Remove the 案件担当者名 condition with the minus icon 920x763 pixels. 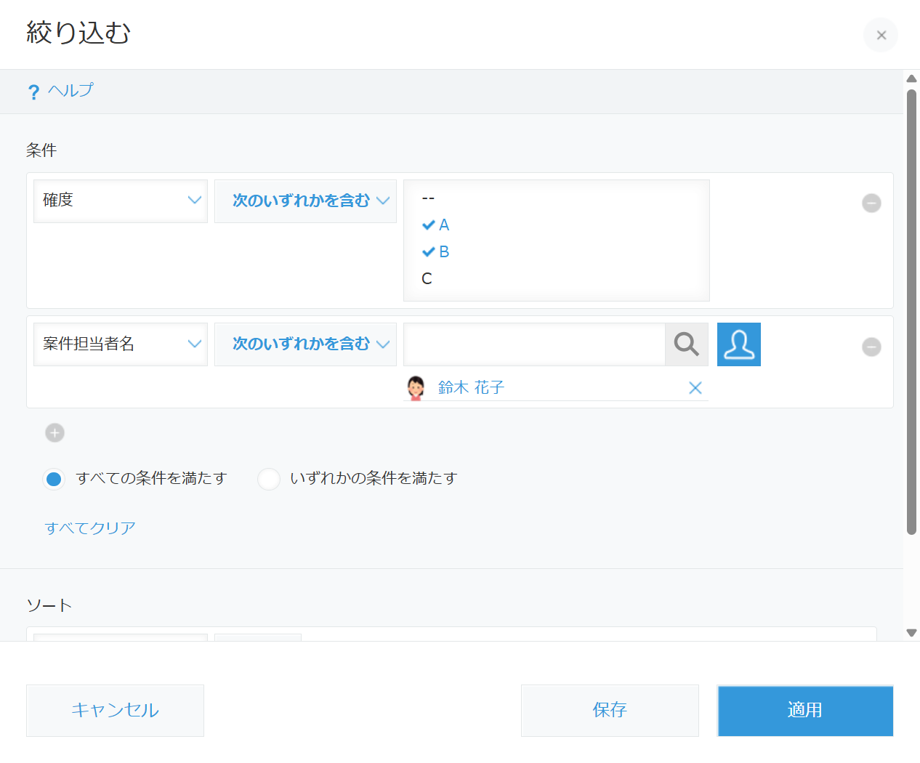[x=871, y=347]
